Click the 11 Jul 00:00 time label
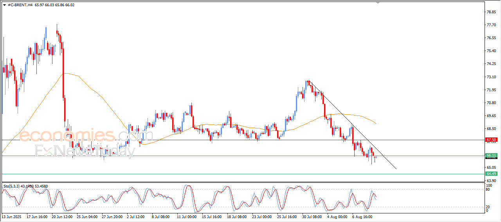501x222 pixels. tap(186, 216)
